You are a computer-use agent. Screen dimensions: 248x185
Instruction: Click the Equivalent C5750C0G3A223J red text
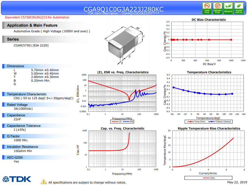coord(37,17)
